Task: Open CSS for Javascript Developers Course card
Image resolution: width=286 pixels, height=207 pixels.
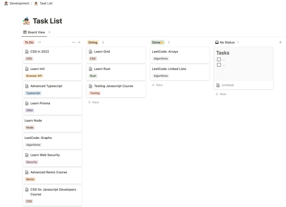Action: tap(52, 196)
